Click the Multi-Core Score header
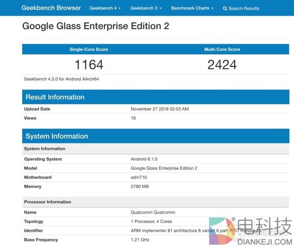This screenshot has width=294, height=248. point(222,50)
